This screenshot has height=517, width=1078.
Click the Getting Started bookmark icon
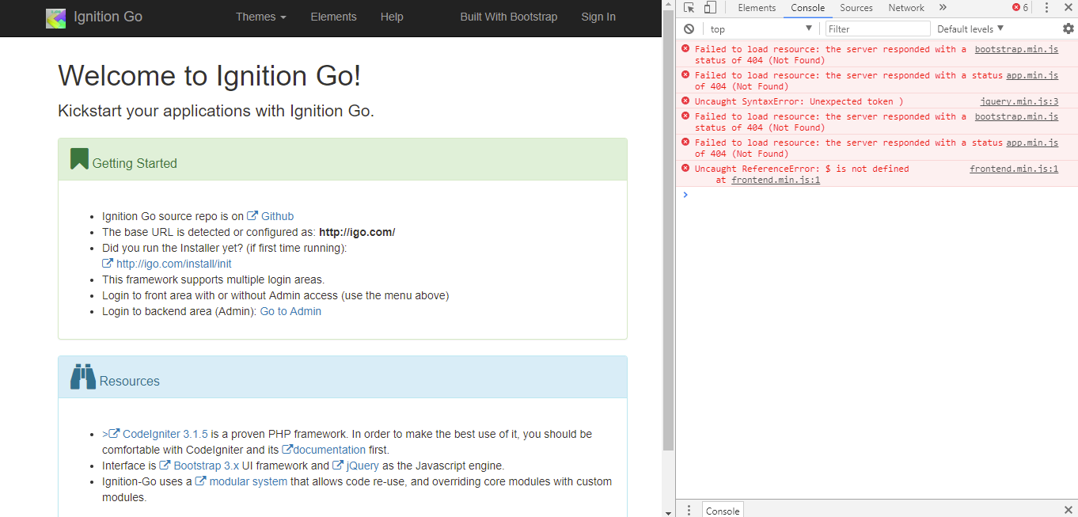pos(78,158)
